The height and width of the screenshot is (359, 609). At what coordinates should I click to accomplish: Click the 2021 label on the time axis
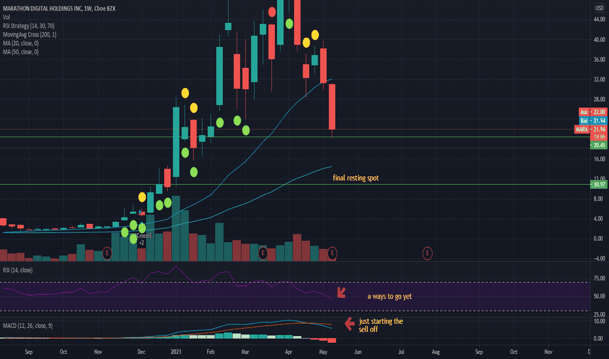pos(176,352)
